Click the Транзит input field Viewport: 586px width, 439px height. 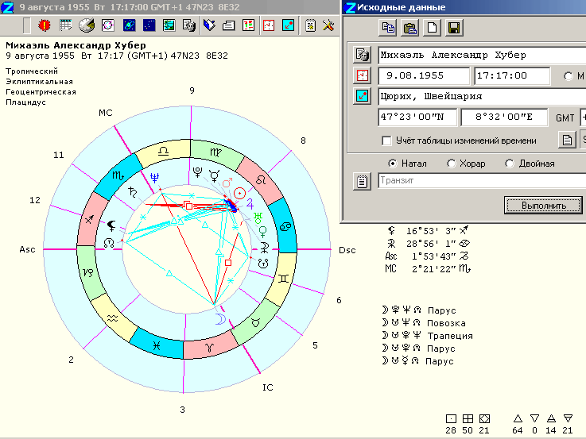482,180
